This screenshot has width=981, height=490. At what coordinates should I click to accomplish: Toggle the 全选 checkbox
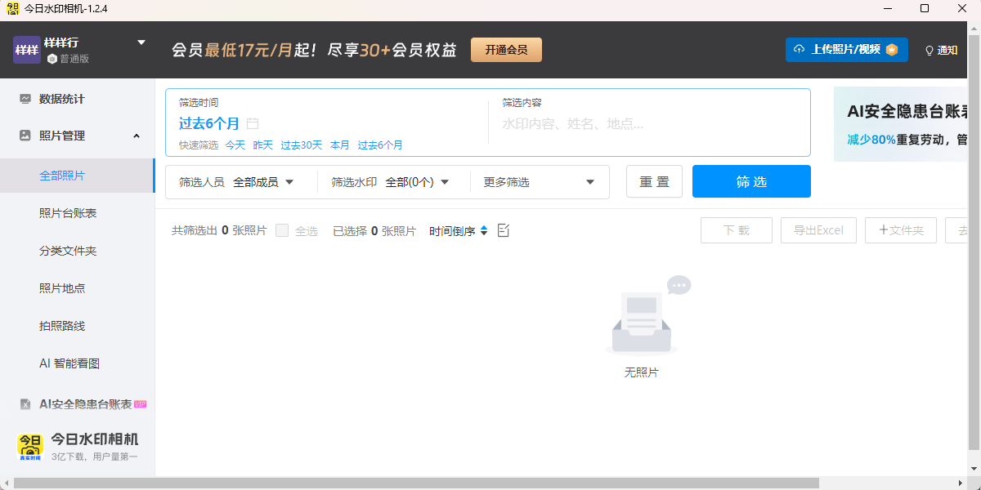[x=282, y=231]
